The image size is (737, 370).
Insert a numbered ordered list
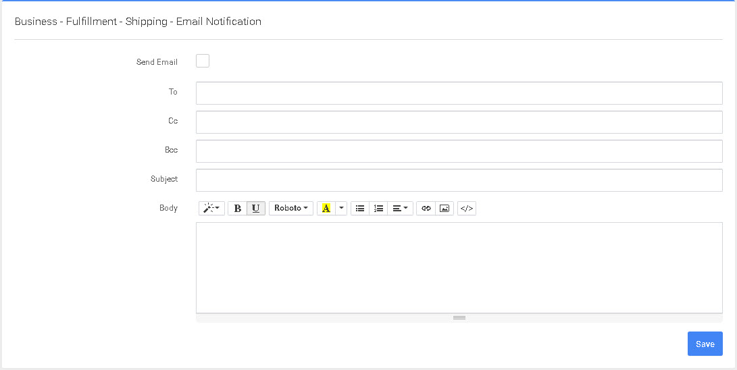tap(378, 208)
